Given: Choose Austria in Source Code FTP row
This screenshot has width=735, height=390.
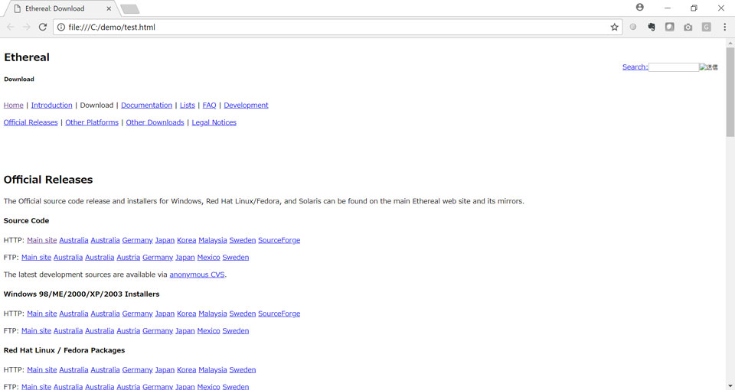Looking at the screenshot, I should pyautogui.click(x=129, y=258).
